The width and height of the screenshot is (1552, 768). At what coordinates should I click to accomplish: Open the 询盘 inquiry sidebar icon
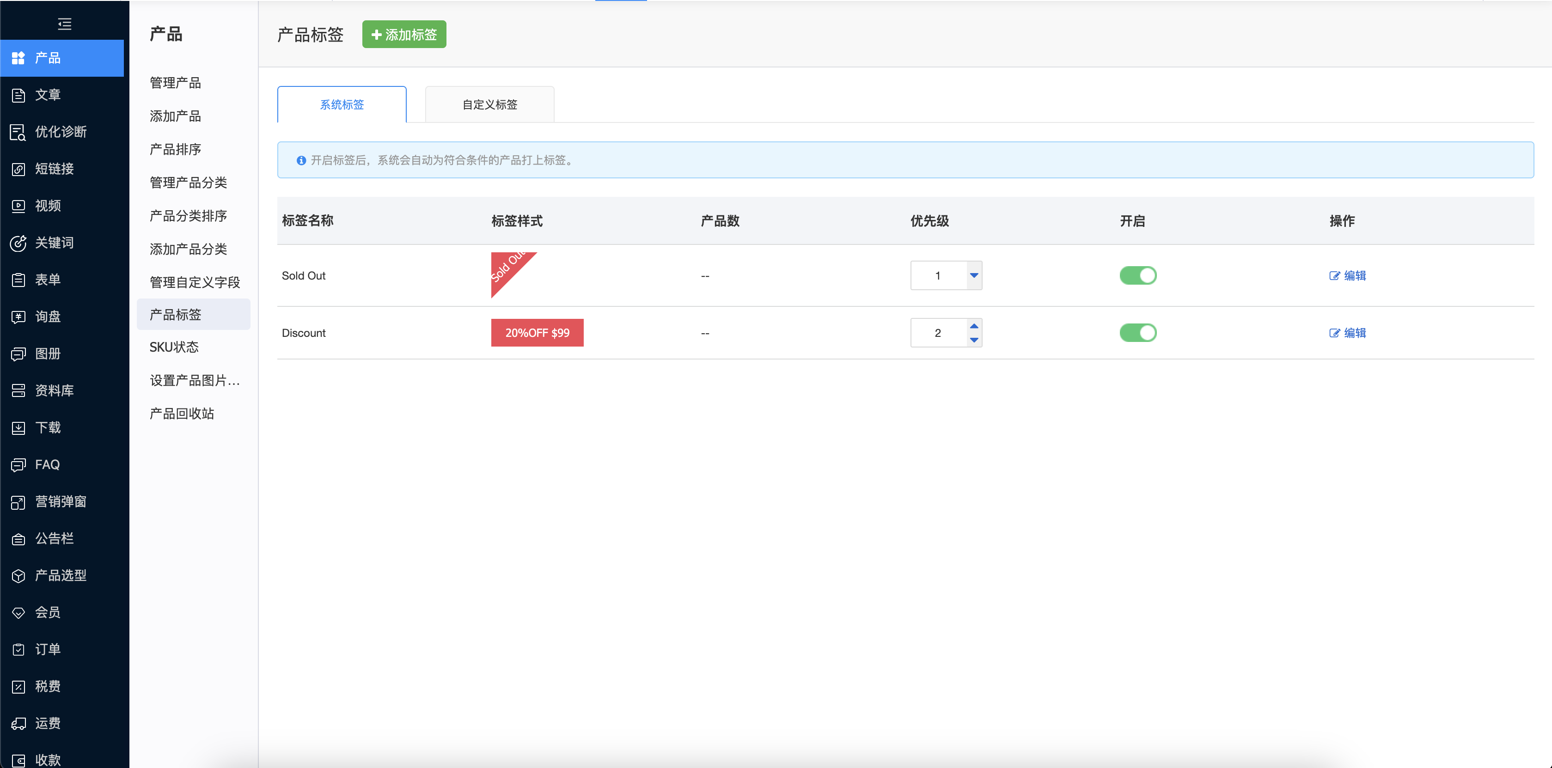[18, 317]
